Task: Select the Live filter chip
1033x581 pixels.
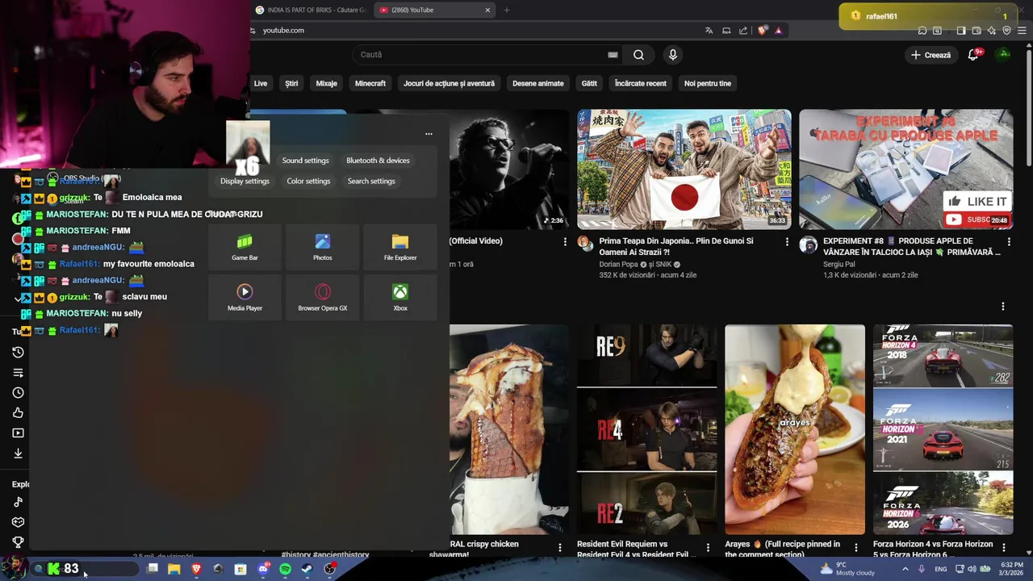Action: [x=261, y=83]
